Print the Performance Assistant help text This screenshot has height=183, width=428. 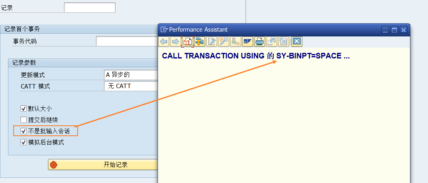[259, 42]
